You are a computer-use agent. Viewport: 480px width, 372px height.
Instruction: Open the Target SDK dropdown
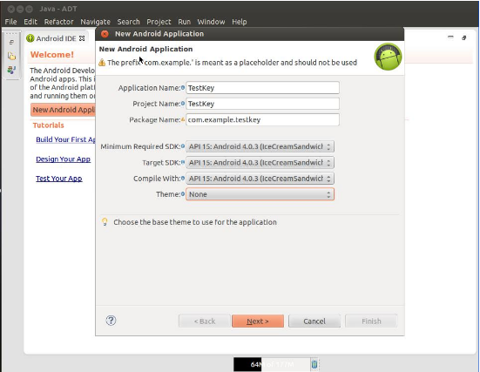click(260, 163)
